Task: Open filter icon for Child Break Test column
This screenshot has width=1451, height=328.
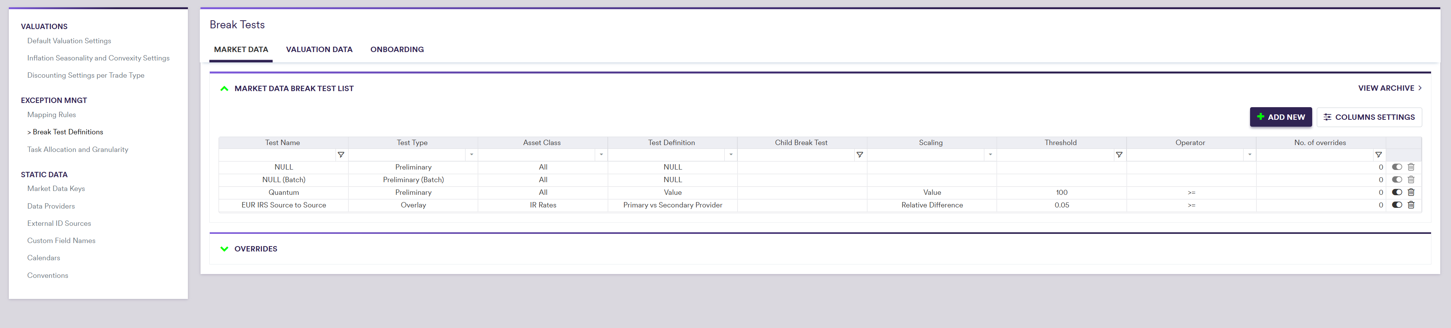Action: tap(860, 155)
